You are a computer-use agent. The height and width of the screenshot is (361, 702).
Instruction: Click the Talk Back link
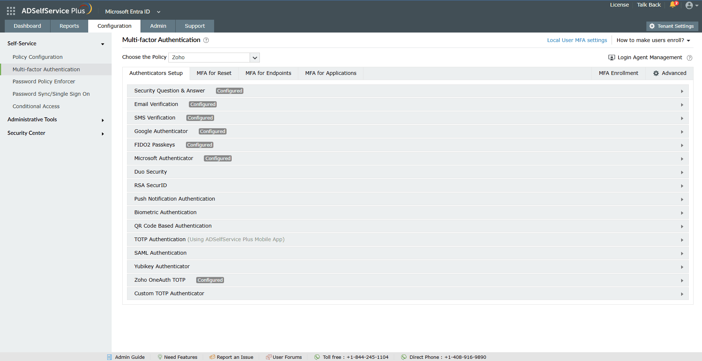pos(649,5)
